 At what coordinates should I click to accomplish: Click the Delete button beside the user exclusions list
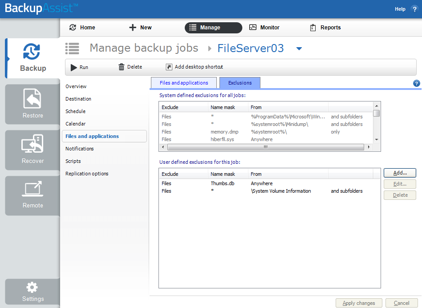pyautogui.click(x=400, y=195)
